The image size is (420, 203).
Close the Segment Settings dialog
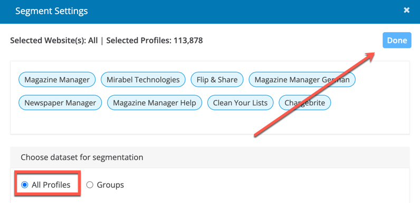407,10
